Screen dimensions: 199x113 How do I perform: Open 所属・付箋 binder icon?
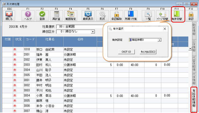[x=131, y=15]
